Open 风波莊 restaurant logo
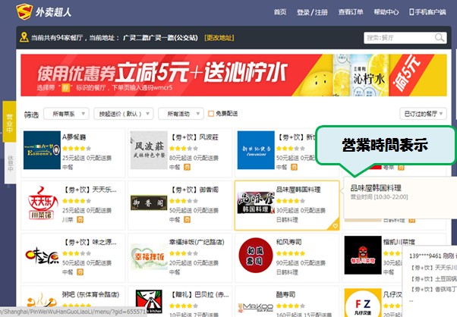 coord(149,150)
